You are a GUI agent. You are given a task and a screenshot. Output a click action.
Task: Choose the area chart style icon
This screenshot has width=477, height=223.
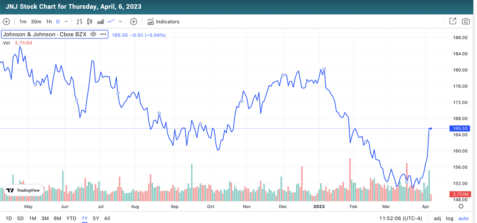pos(101,22)
